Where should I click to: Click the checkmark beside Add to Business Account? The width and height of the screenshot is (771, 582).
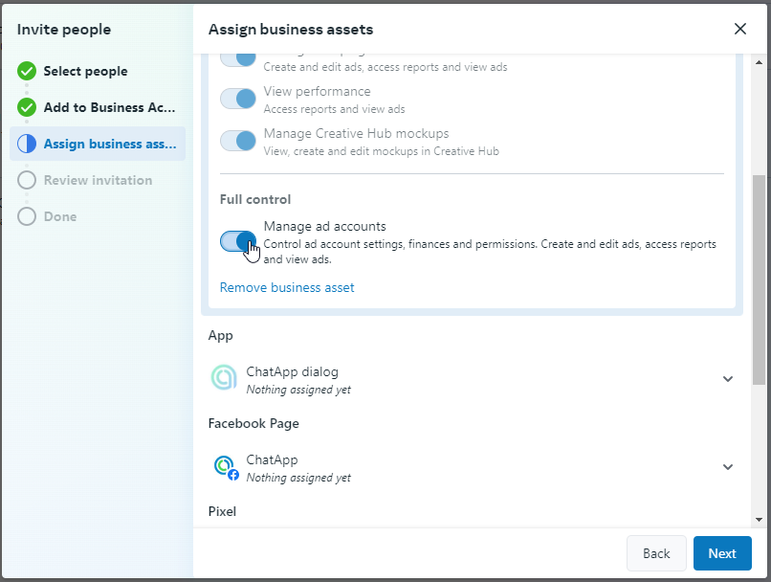(x=27, y=107)
